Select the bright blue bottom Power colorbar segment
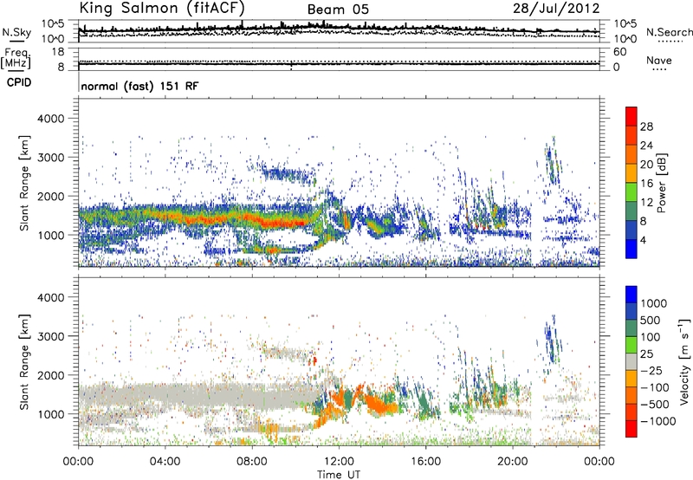The width and height of the screenshot is (693, 480). 631,249
